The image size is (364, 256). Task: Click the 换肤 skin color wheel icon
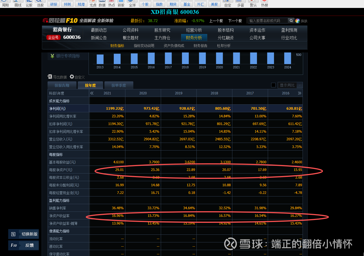coord(297,21)
